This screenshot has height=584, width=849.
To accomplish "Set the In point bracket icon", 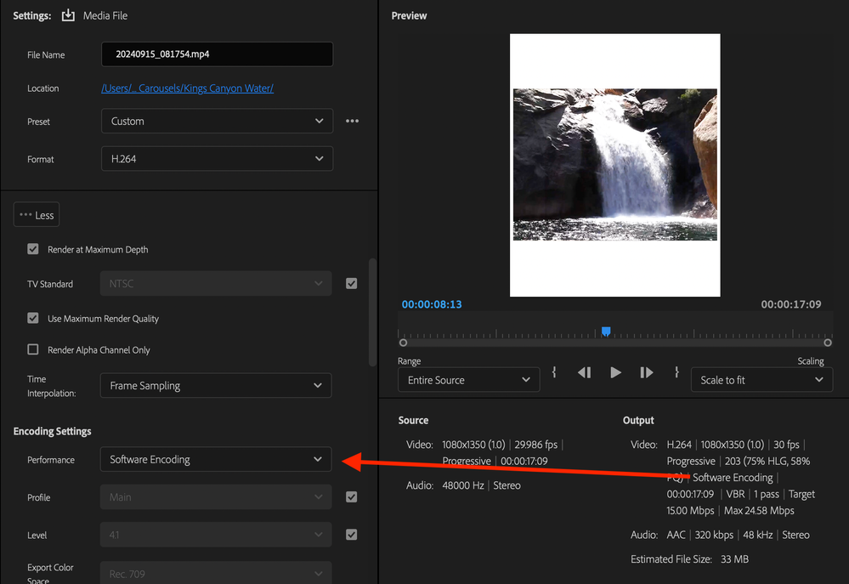I will 554,372.
